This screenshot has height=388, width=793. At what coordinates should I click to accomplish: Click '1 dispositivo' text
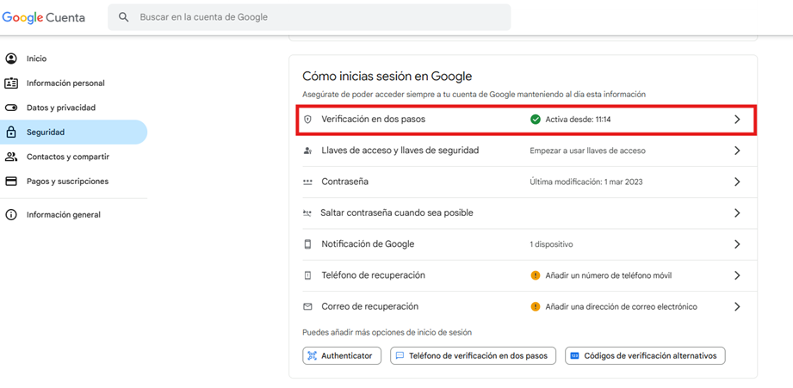551,244
